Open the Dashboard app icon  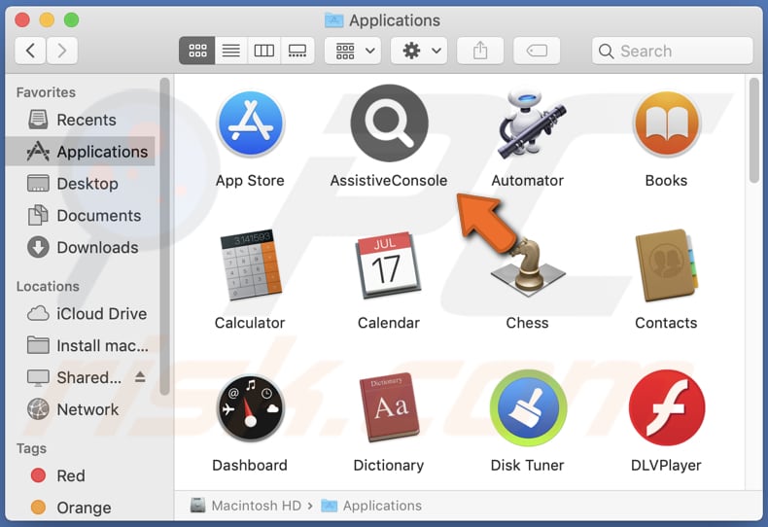tap(250, 408)
